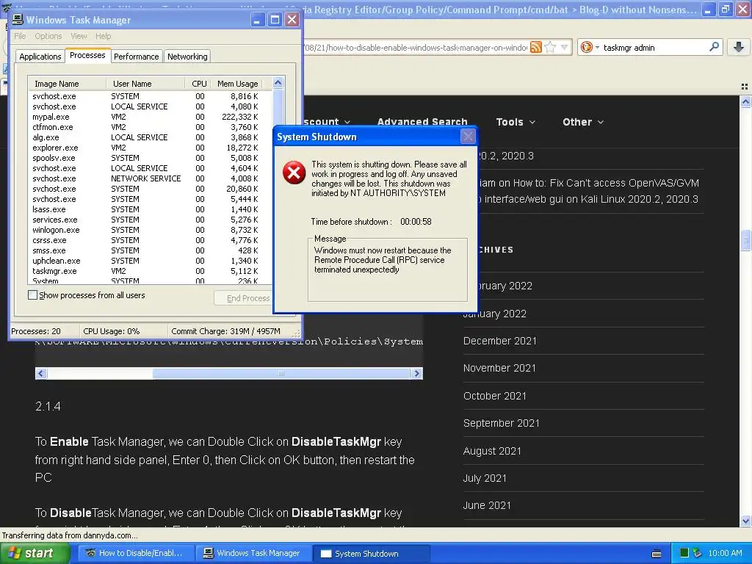Select uphclean.exe process row

pyautogui.click(x=150, y=261)
